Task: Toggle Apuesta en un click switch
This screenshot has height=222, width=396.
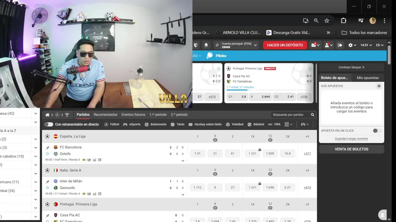Action: [x=377, y=131]
